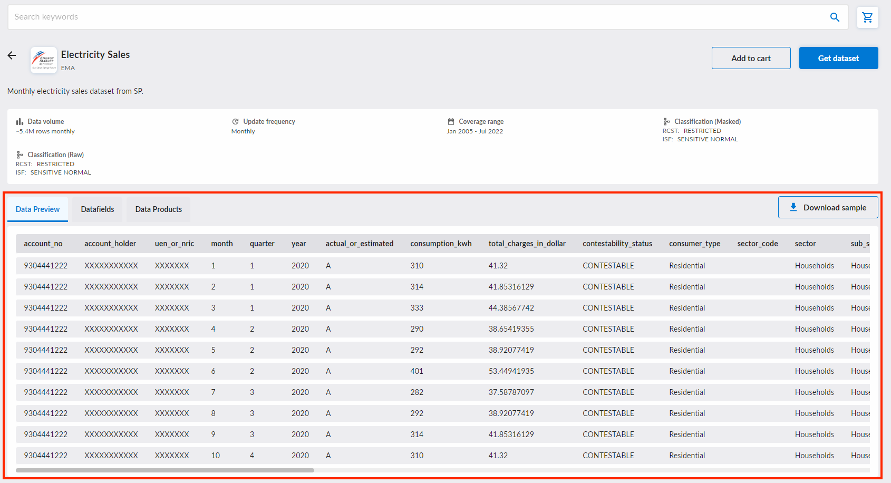The height and width of the screenshot is (483, 891).
Task: Click the year column header
Action: [299, 244]
